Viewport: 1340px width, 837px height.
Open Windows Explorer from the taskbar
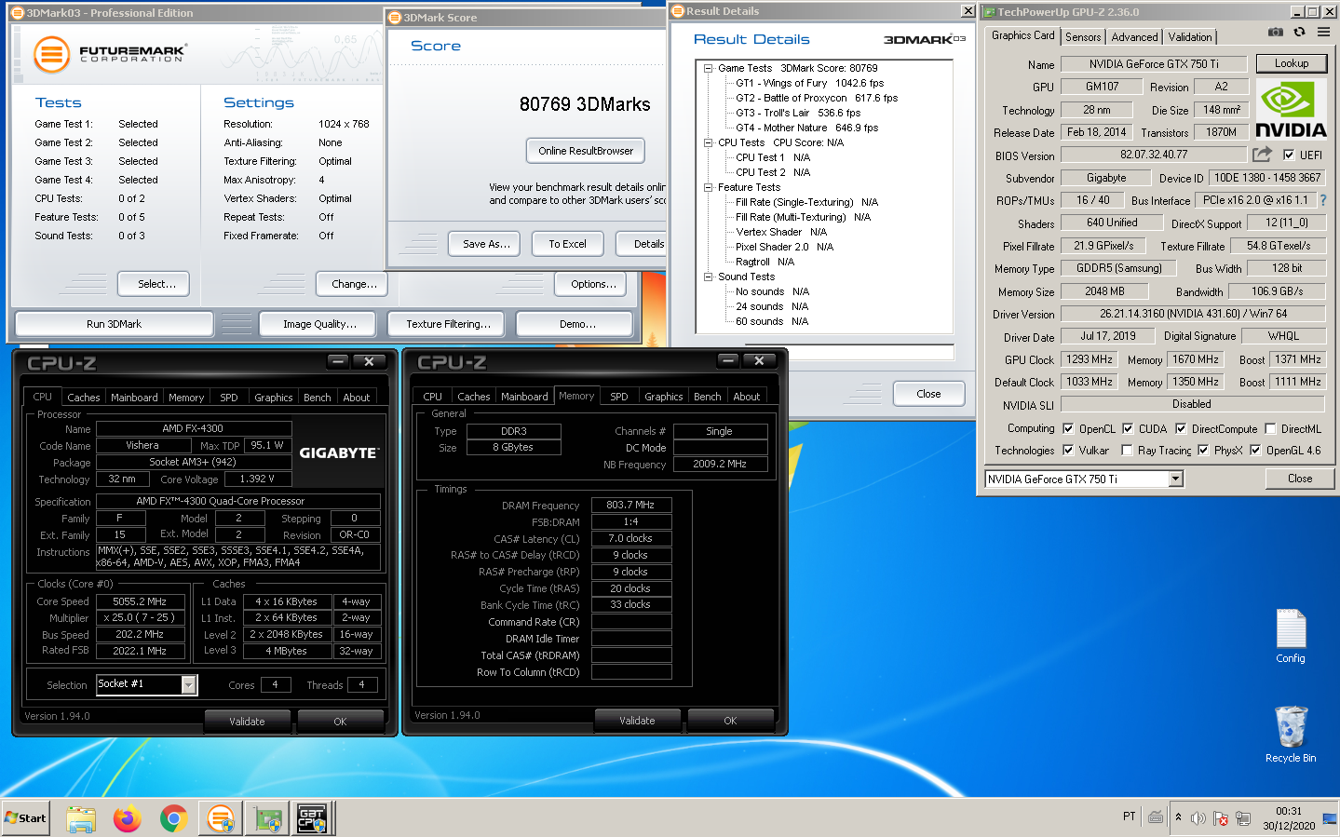(x=81, y=818)
